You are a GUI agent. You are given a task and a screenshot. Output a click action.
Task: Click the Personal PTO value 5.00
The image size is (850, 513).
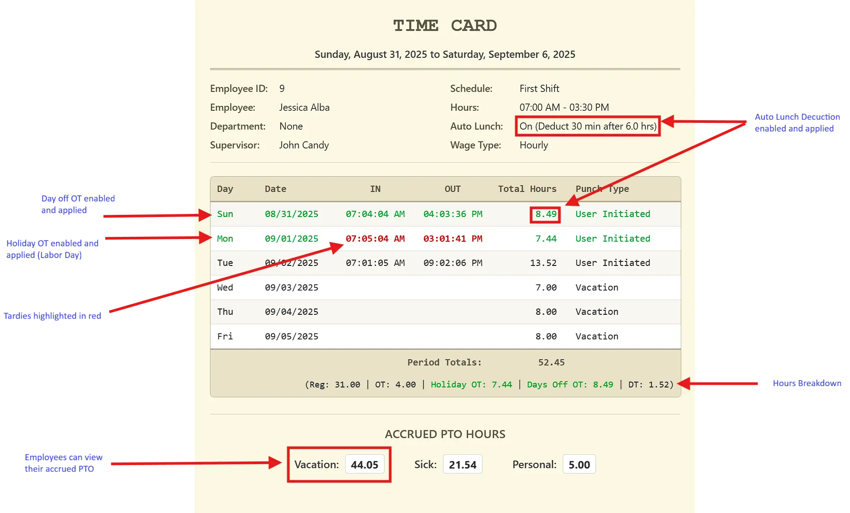pos(579,465)
